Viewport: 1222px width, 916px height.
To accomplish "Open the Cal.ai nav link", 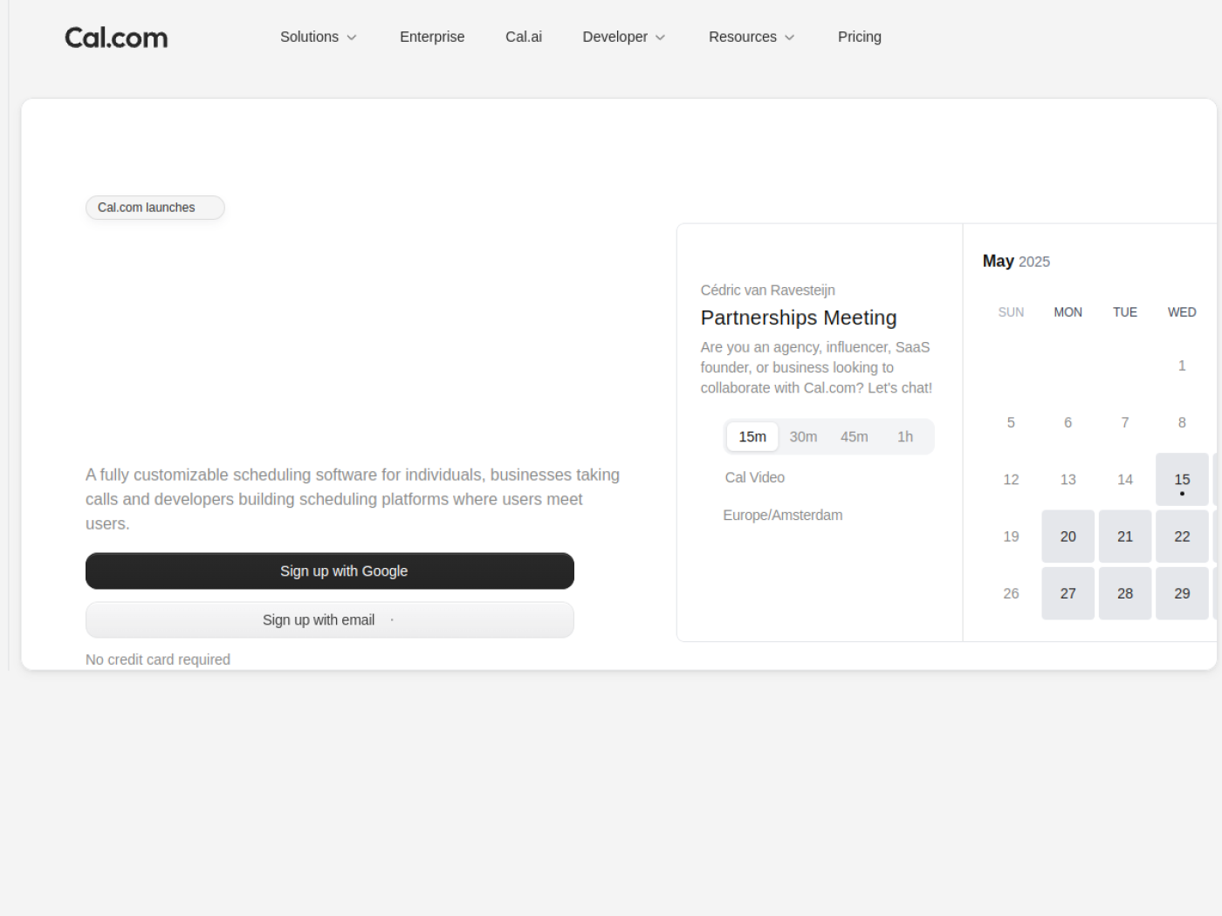I will tap(524, 37).
